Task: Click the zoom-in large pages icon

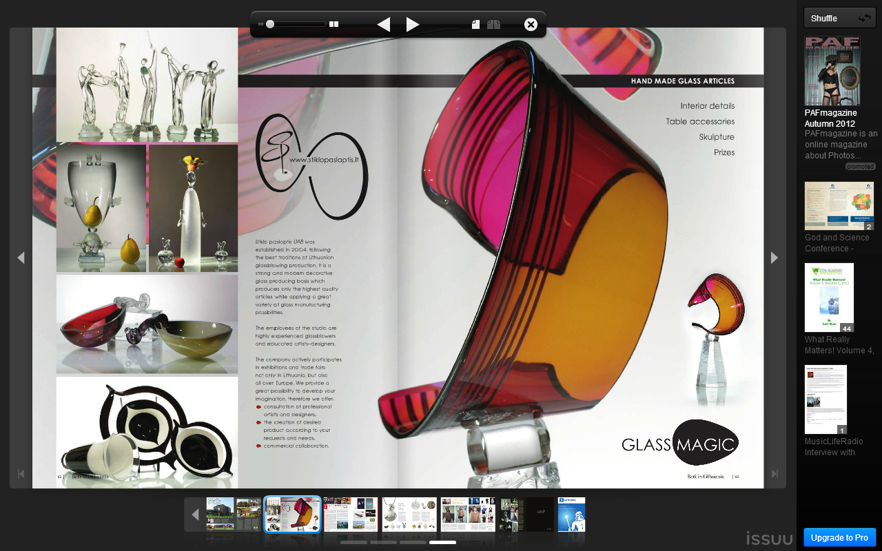Action: [x=334, y=24]
